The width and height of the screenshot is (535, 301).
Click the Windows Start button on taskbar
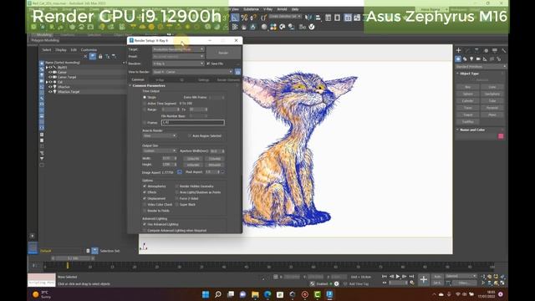[206, 294]
